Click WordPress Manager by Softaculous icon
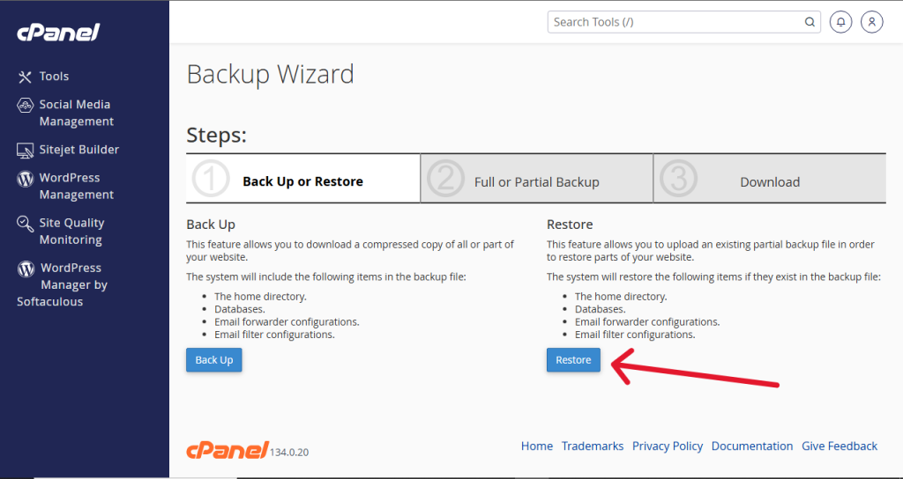 pos(26,269)
